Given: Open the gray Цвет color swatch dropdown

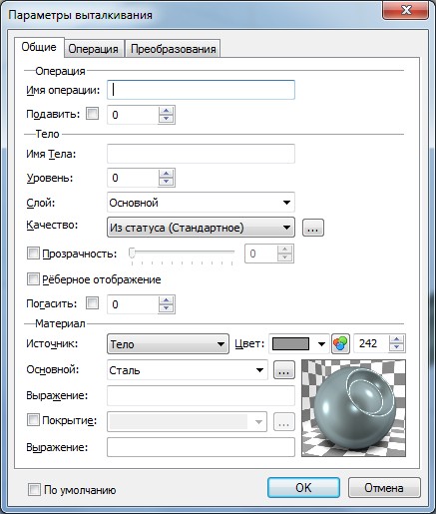Looking at the screenshot, I should coord(298,343).
